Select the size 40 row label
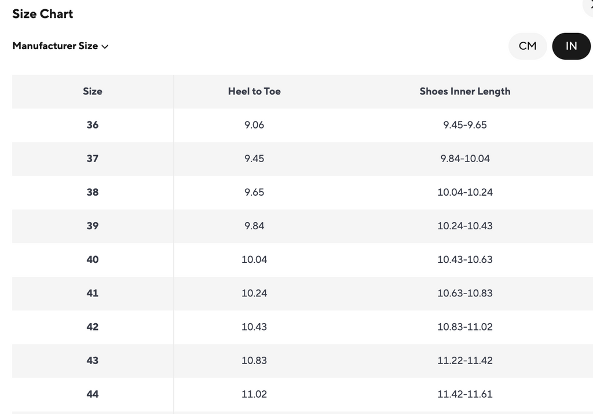This screenshot has height=414, width=593. [93, 259]
